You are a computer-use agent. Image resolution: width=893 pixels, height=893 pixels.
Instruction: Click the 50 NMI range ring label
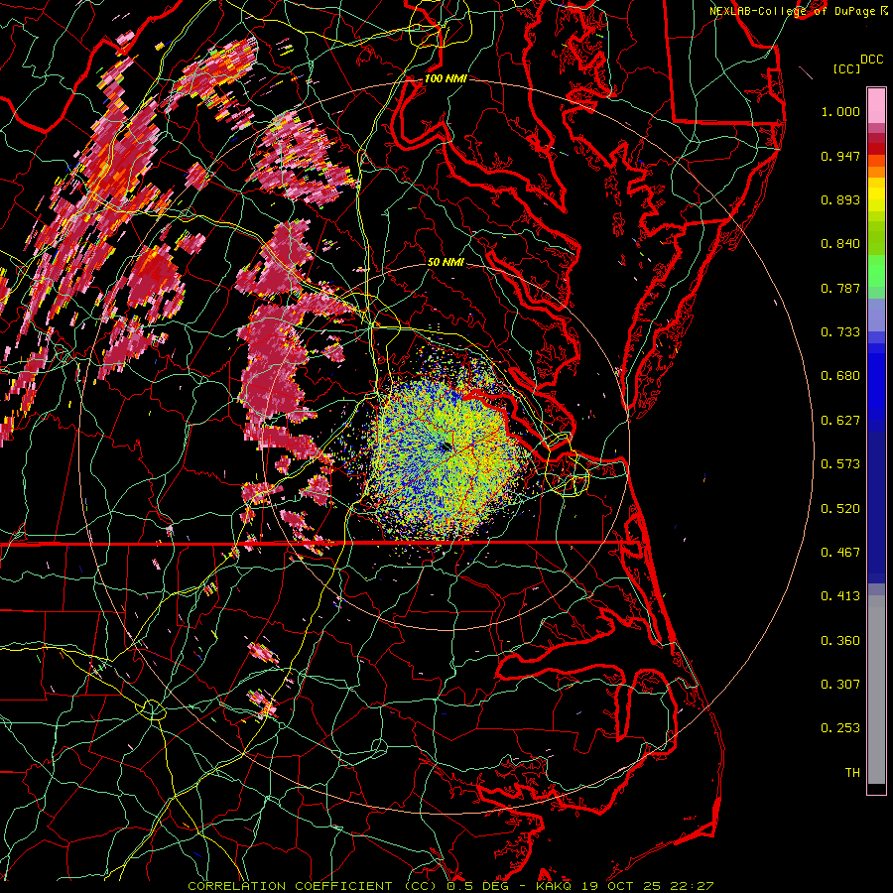click(446, 263)
